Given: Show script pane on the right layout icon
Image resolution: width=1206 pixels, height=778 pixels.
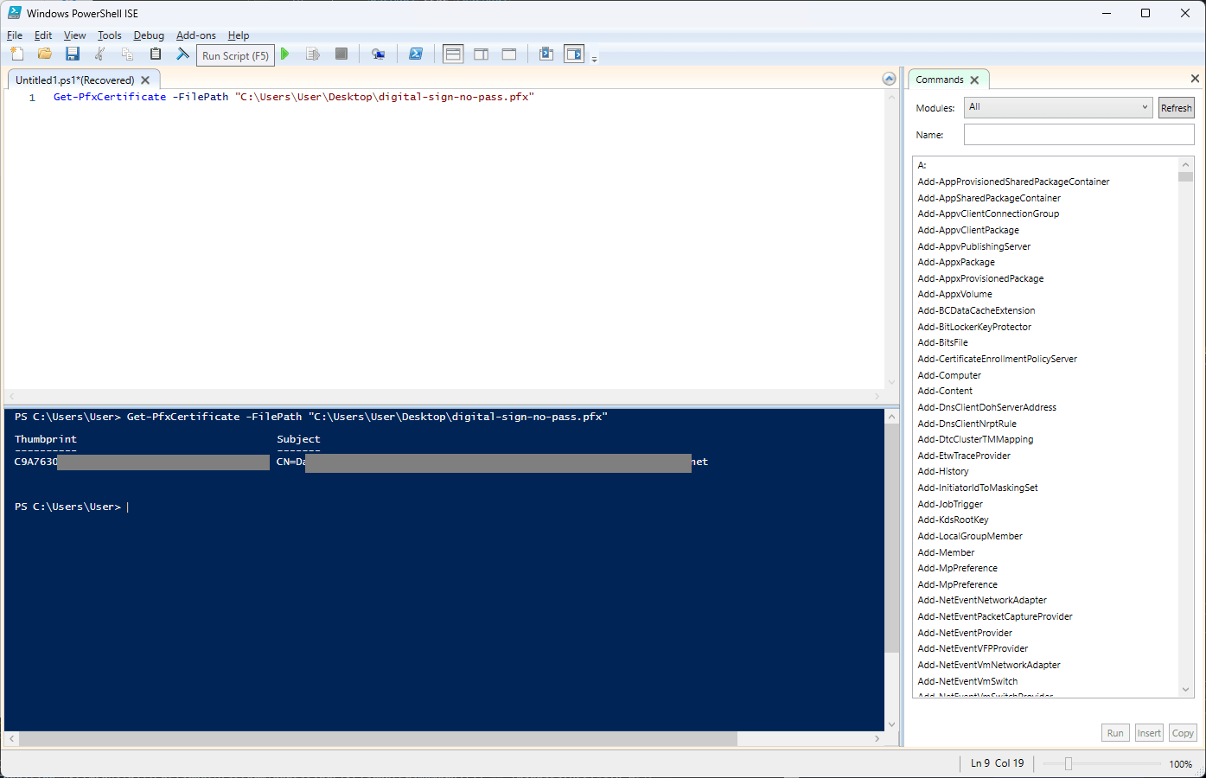Looking at the screenshot, I should pos(482,54).
